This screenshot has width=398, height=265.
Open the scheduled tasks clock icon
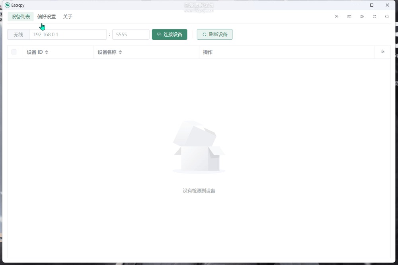tap(336, 17)
